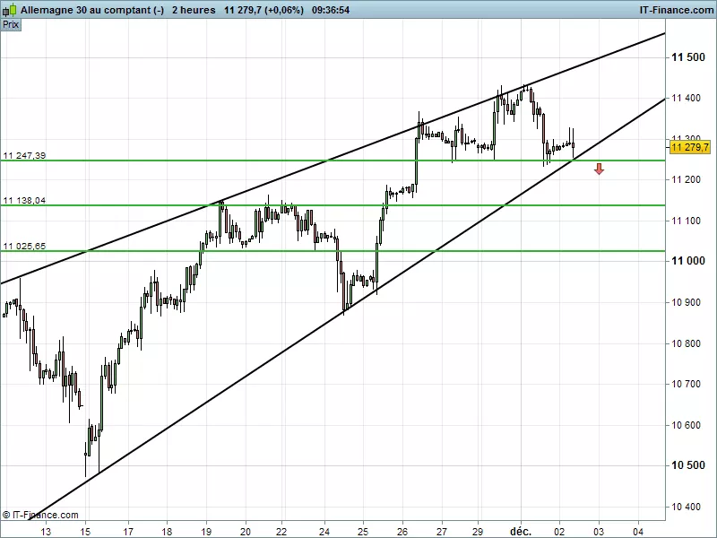The height and width of the screenshot is (538, 717).
Task: Click the 20 date label on the time axis
Action: coord(246,531)
